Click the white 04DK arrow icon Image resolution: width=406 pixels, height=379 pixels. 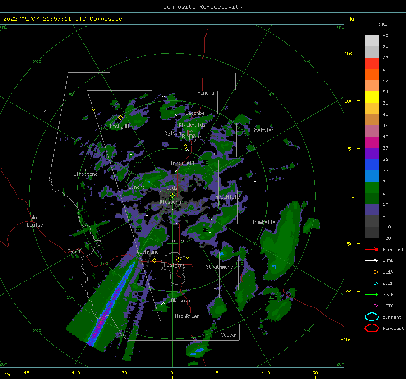pyautogui.click(x=372, y=260)
